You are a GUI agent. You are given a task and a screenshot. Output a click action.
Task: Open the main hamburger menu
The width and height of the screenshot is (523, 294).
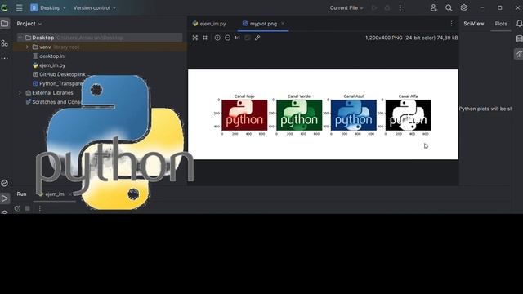tap(20, 7)
